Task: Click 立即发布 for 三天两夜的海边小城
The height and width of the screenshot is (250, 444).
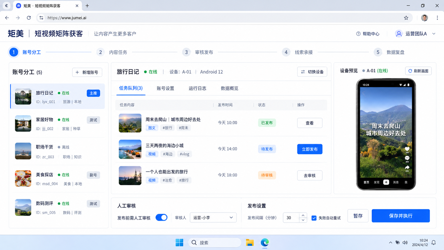Action: 310,149
